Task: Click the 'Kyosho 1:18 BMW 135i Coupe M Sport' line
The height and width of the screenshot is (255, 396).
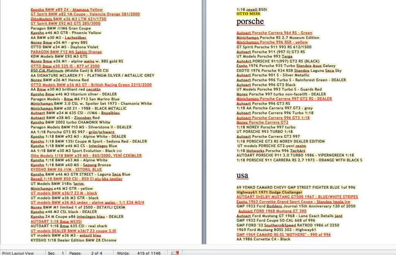Action: [x=89, y=141]
